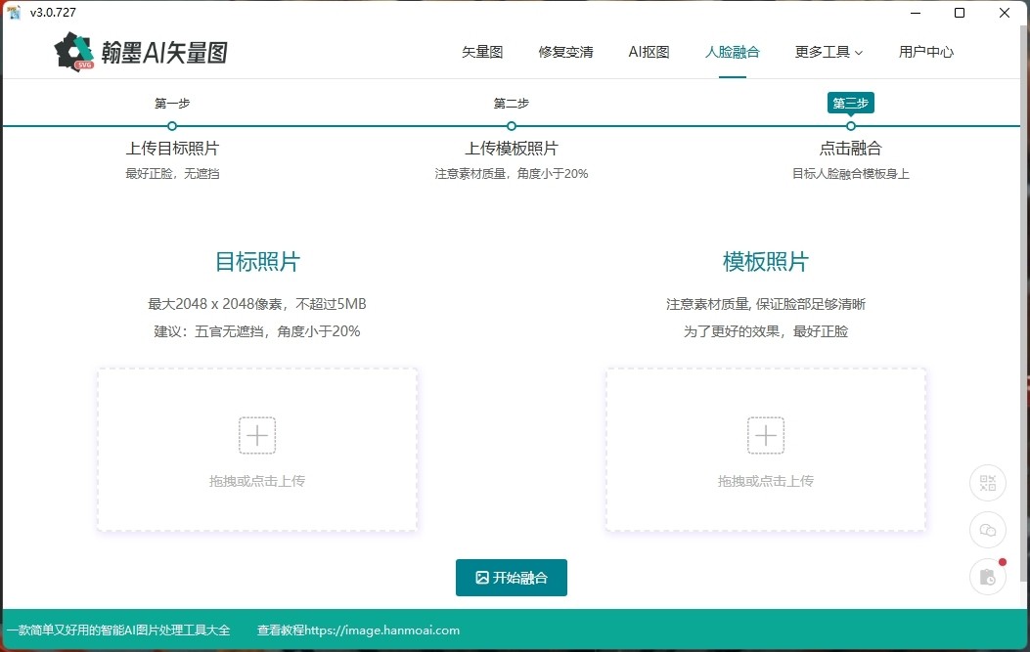Click the plus icon under 目标照片
Screen dimensions: 1030x652
point(256,435)
